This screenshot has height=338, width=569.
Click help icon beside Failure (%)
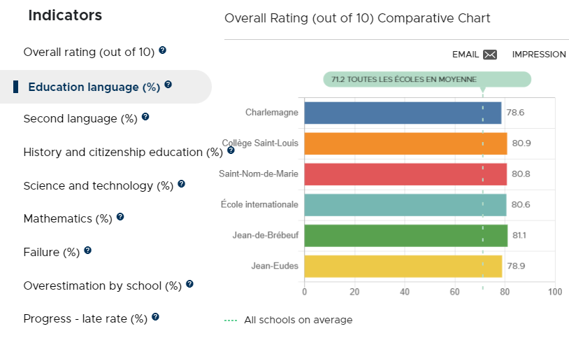(x=87, y=251)
